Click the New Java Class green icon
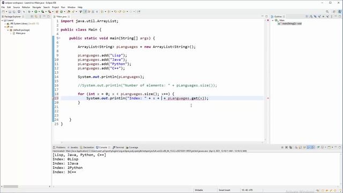Screen dimensions: 343x193 [61, 12]
